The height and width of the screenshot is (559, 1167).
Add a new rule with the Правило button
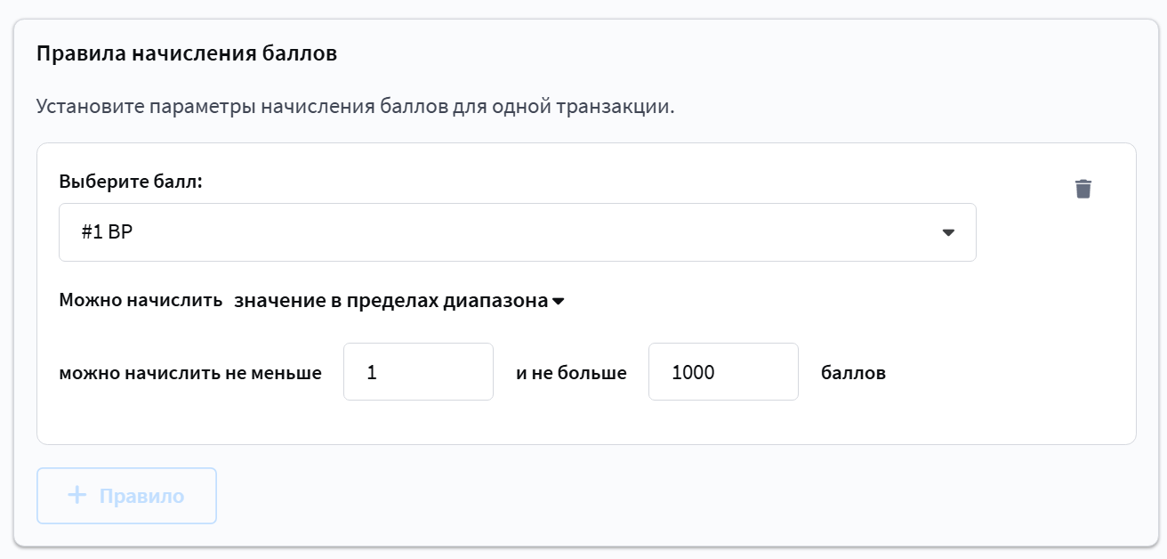(x=126, y=496)
